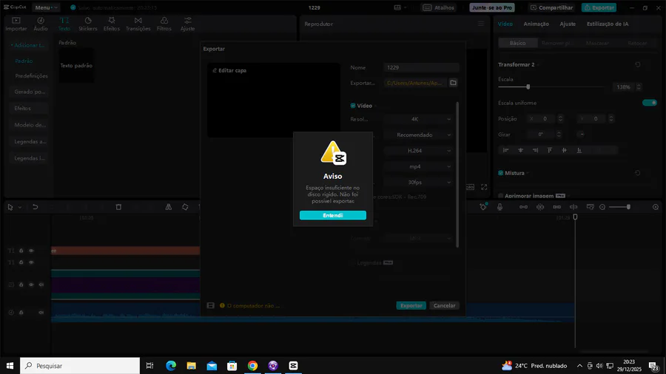The image size is (666, 374).
Task: Open the Importar tab
Action: 16,24
